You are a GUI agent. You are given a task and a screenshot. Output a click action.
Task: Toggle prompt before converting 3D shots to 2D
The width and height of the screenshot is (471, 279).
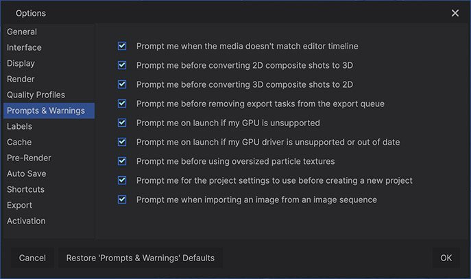(x=122, y=84)
